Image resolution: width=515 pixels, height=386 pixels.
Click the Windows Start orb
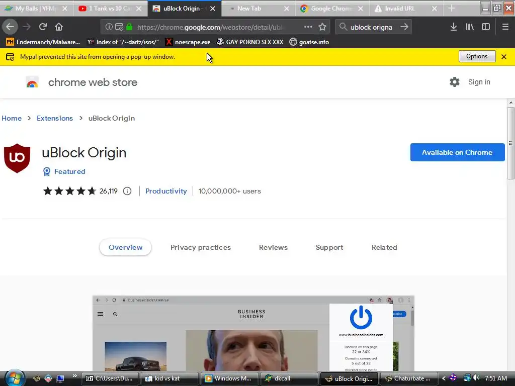click(x=15, y=378)
